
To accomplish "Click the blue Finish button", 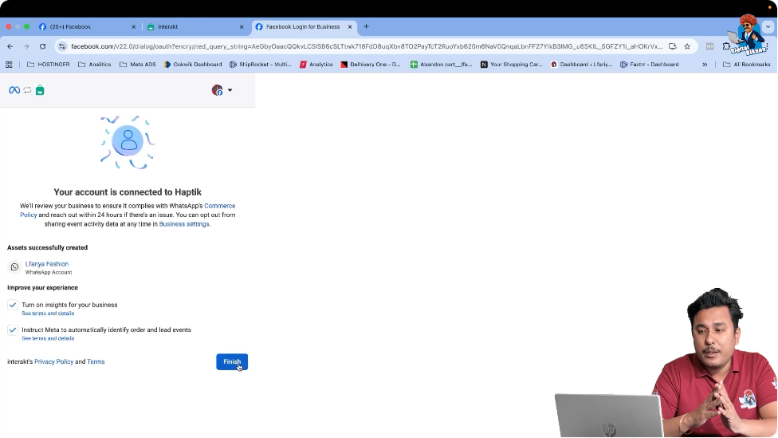I will tap(232, 361).
